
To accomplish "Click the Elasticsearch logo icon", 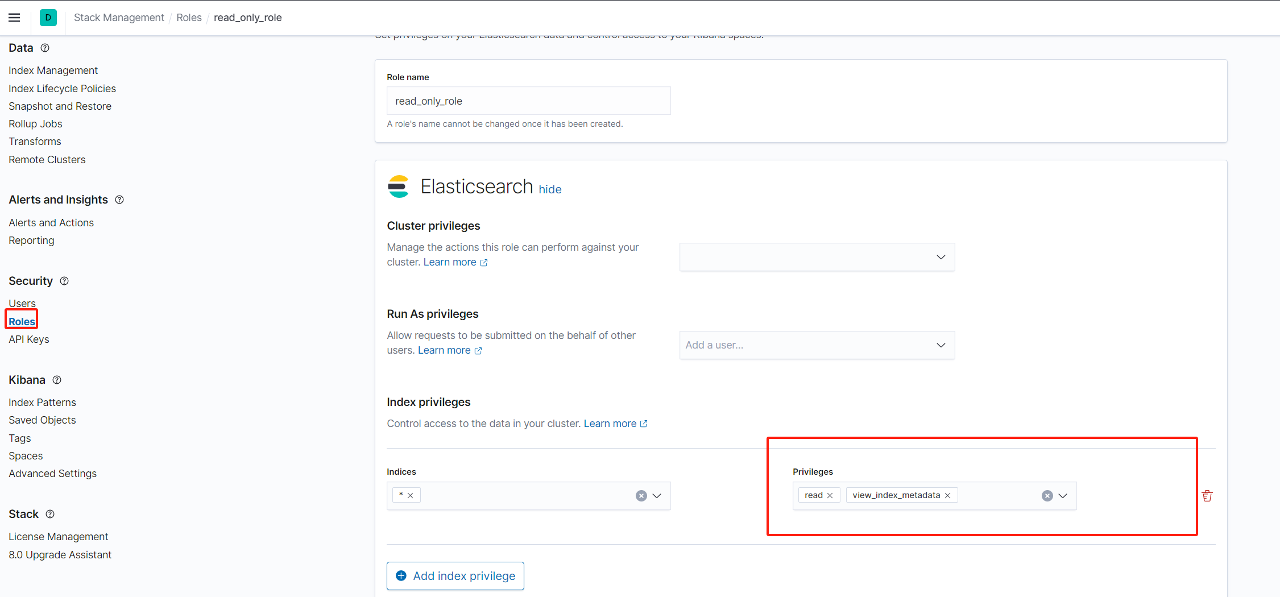I will [x=399, y=186].
